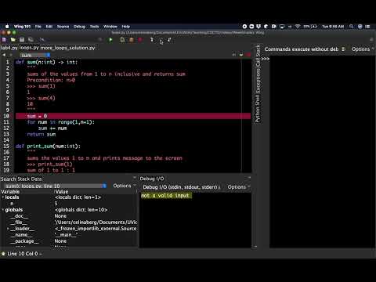376x282 pixels.
Task: Click the Save all files toolbar icon
Action: (x=31, y=40)
